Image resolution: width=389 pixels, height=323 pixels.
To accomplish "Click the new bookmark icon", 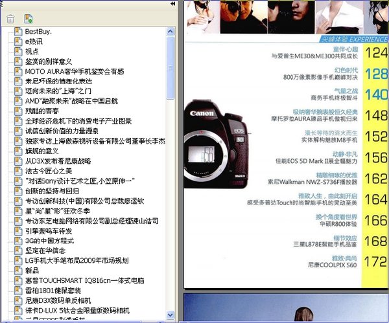I will click(29, 19).
